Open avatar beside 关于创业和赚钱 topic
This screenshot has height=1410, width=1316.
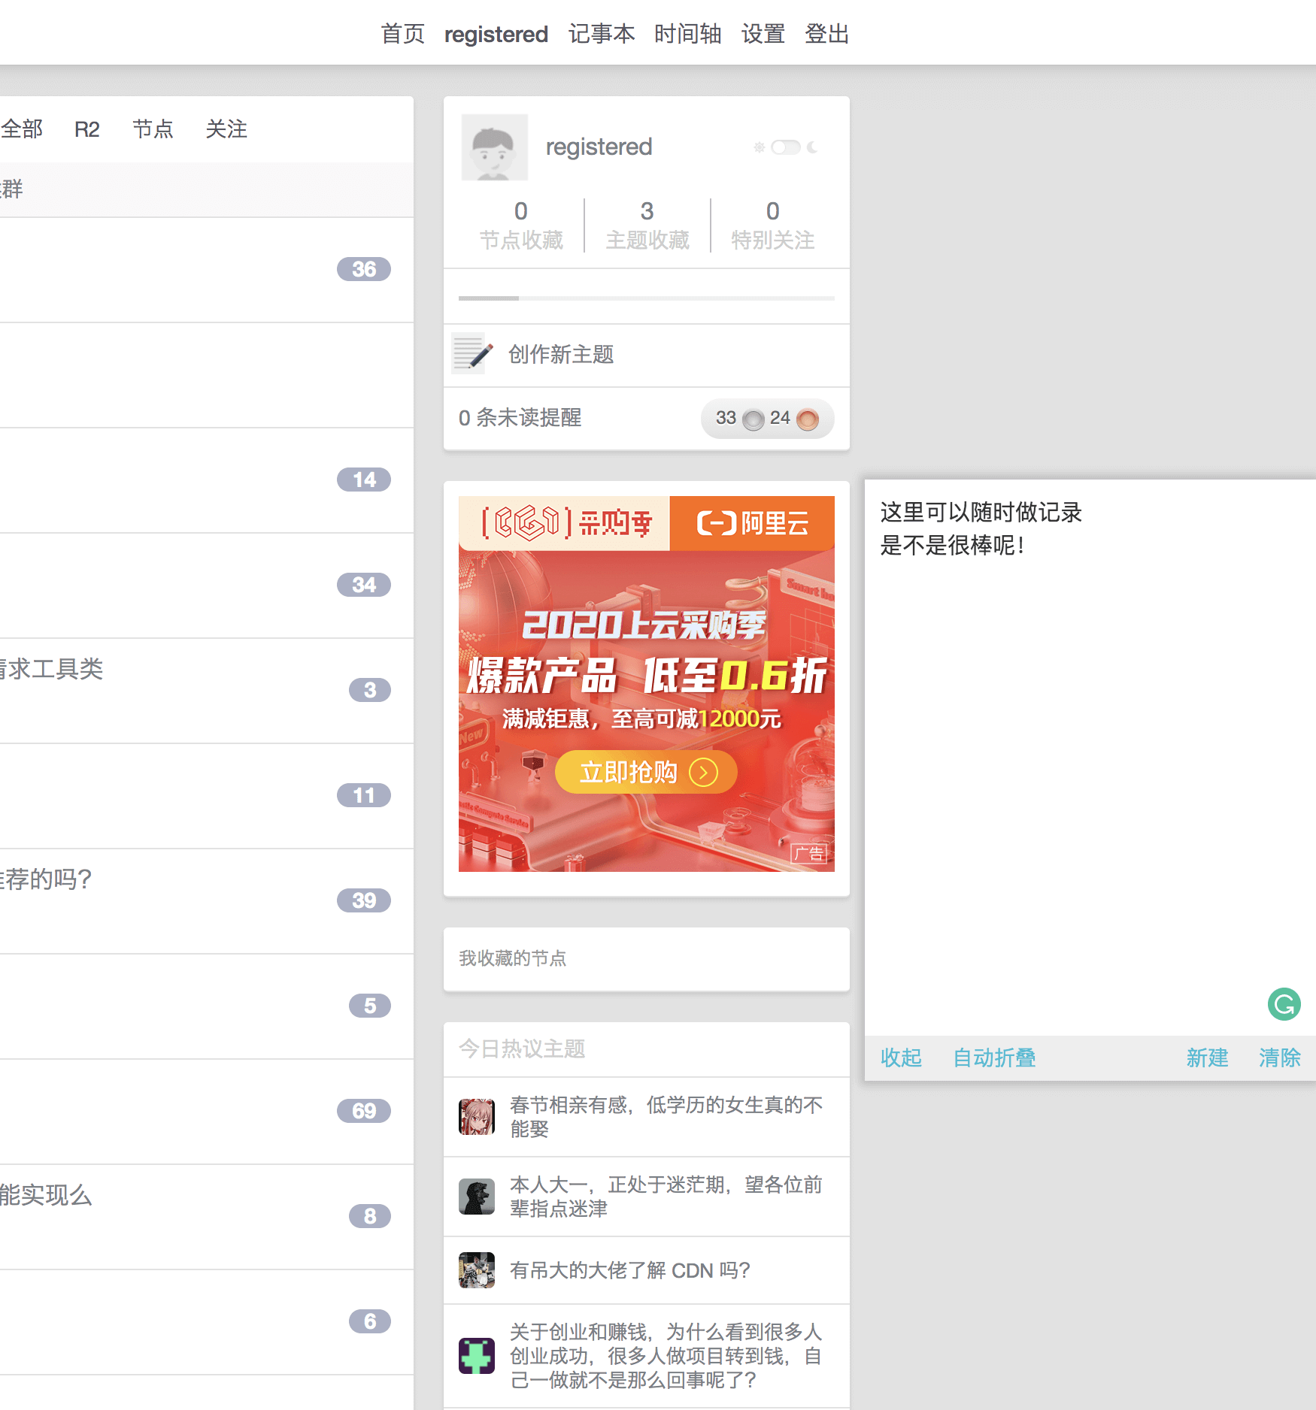coord(477,1356)
